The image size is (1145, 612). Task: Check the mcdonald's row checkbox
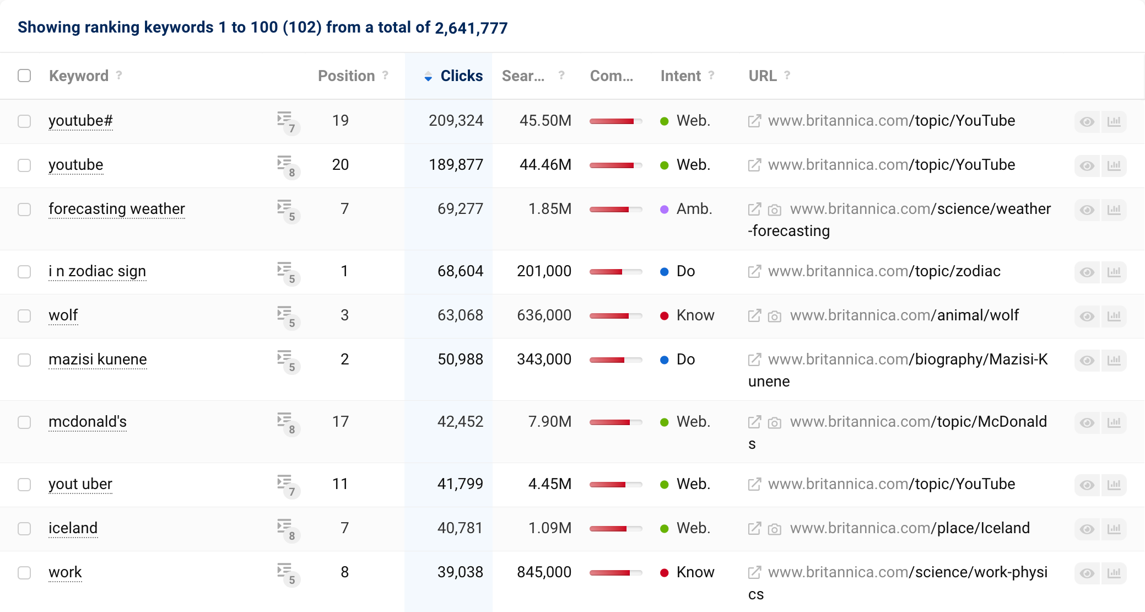click(24, 422)
